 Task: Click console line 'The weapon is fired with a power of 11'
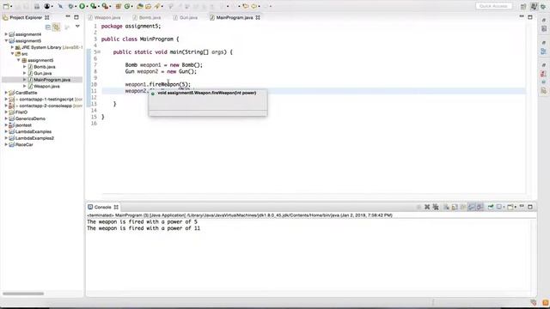pyautogui.click(x=144, y=228)
